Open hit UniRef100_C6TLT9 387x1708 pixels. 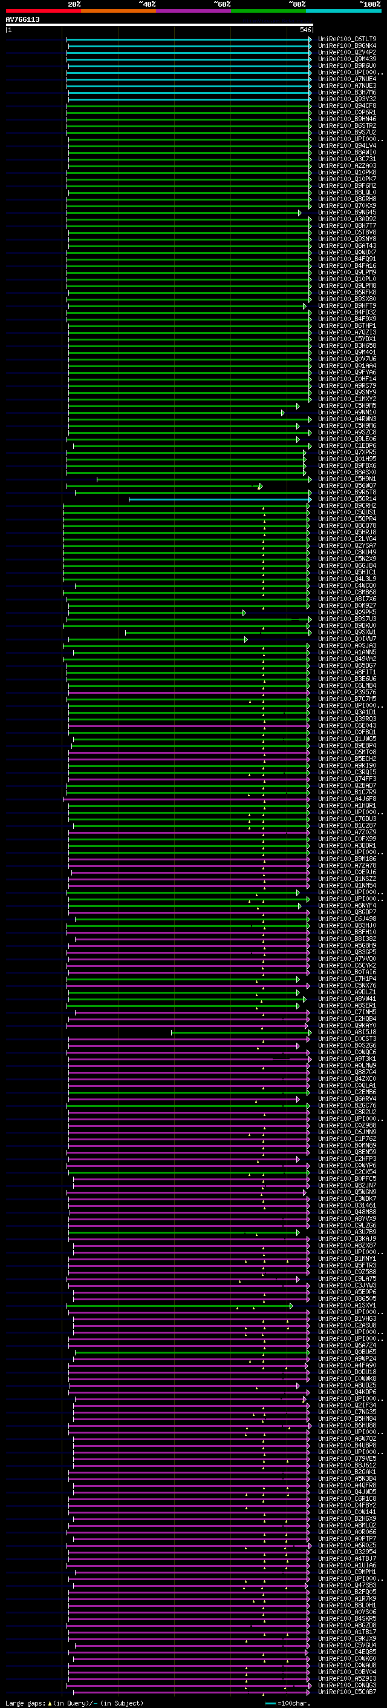(346, 39)
